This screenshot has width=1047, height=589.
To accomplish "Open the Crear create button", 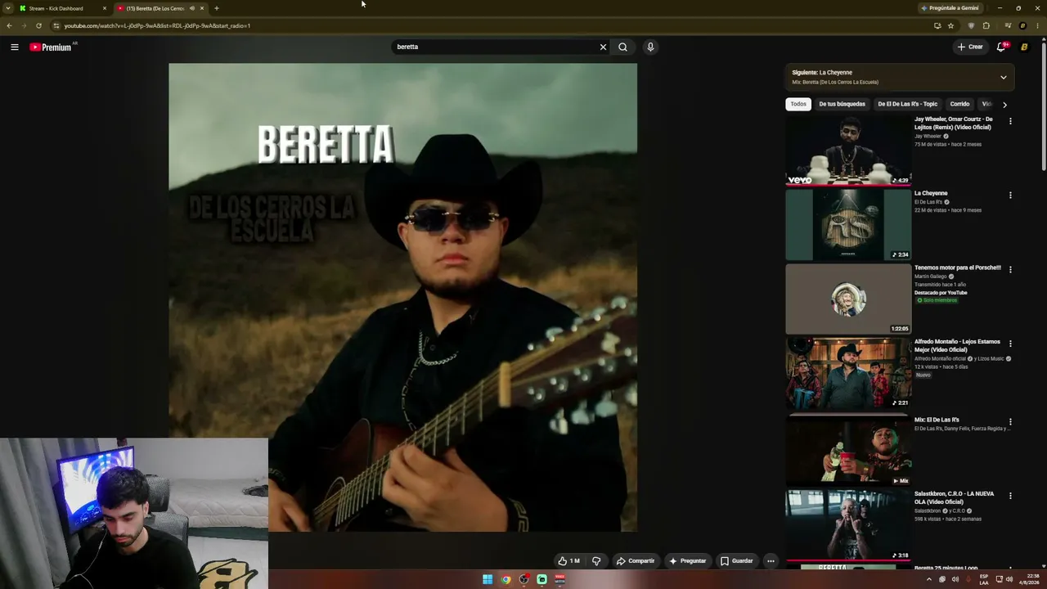I will [x=970, y=47].
